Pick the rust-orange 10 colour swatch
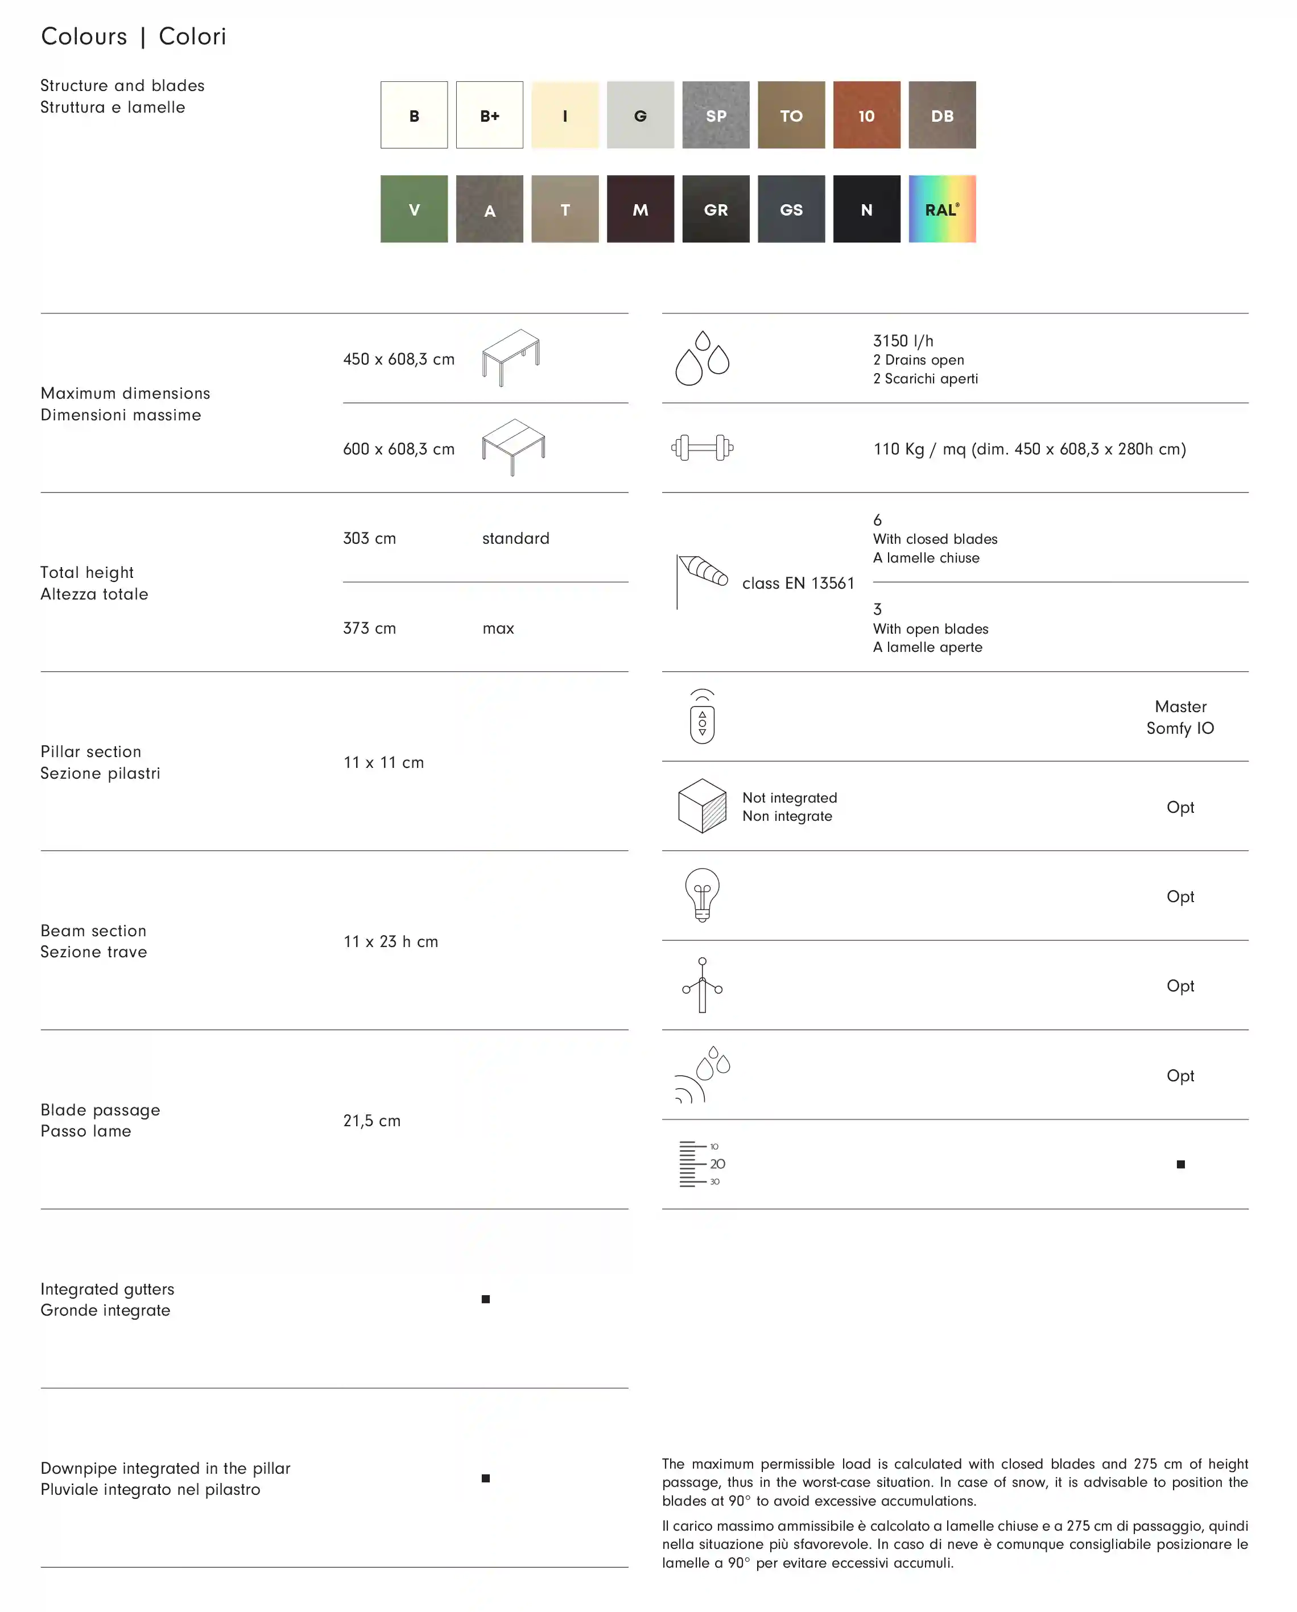Screen dimensions: 1297x1612 pos(866,115)
